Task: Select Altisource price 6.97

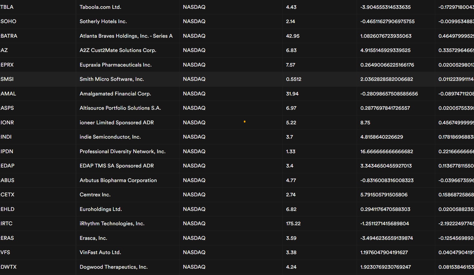Action: (291, 108)
